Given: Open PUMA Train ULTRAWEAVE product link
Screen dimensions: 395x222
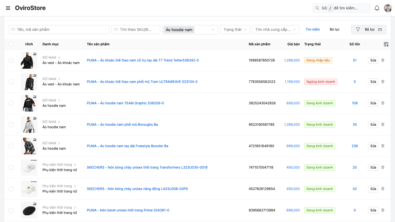Looking at the screenshot, I should [142, 82].
